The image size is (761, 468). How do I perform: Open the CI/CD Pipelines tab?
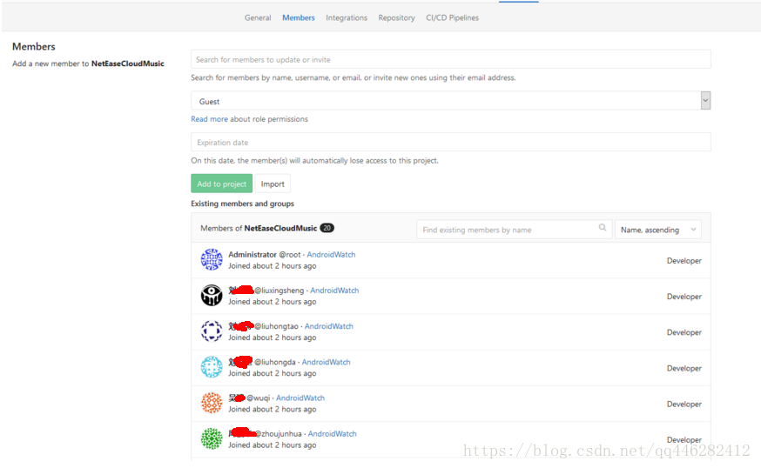pyautogui.click(x=452, y=18)
